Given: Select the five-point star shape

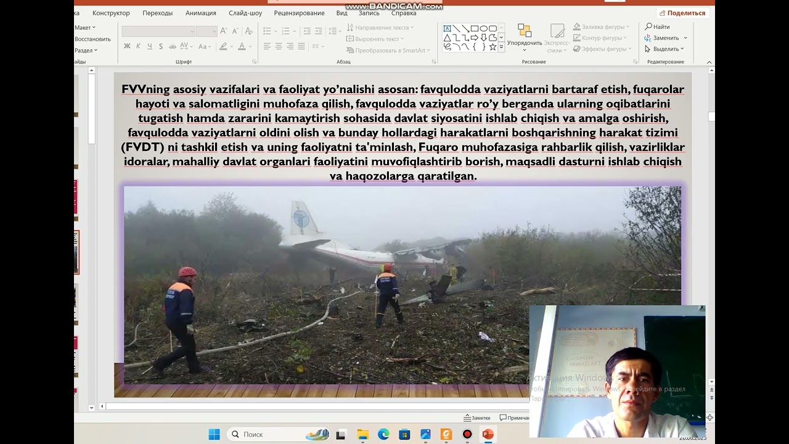Looking at the screenshot, I should coord(493,47).
